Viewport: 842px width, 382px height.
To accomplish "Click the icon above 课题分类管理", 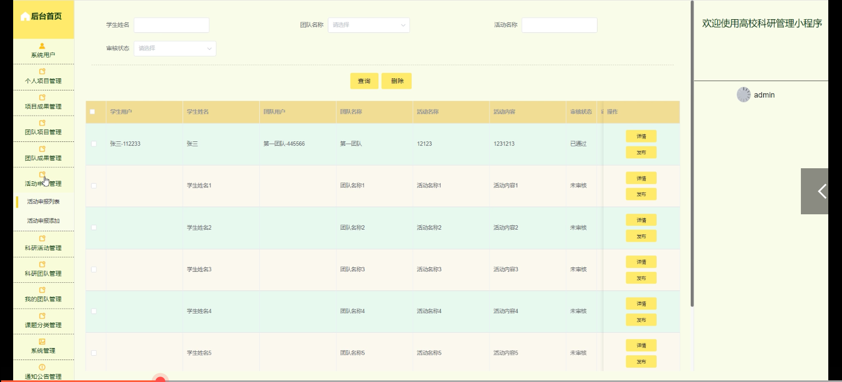I will (x=43, y=316).
